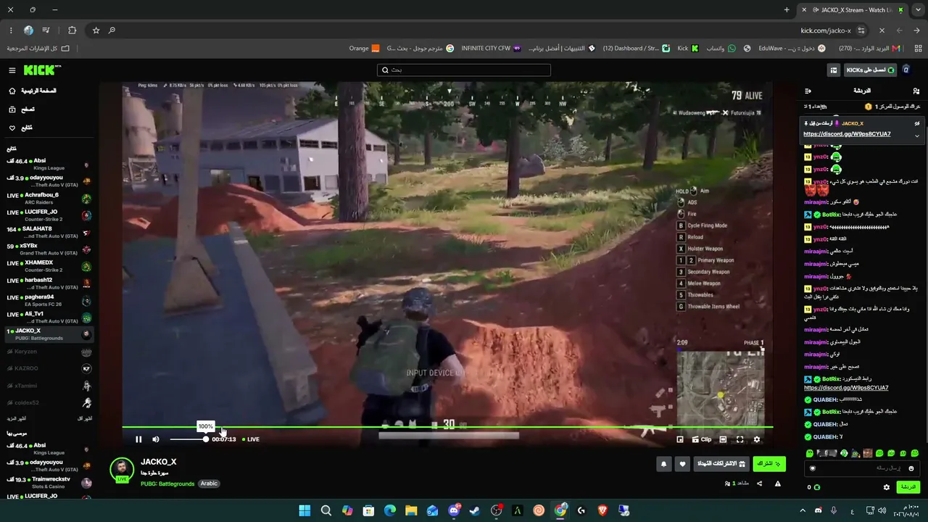Open the emoji picker in chat input
This screenshot has width=928, height=522.
pos(911,468)
